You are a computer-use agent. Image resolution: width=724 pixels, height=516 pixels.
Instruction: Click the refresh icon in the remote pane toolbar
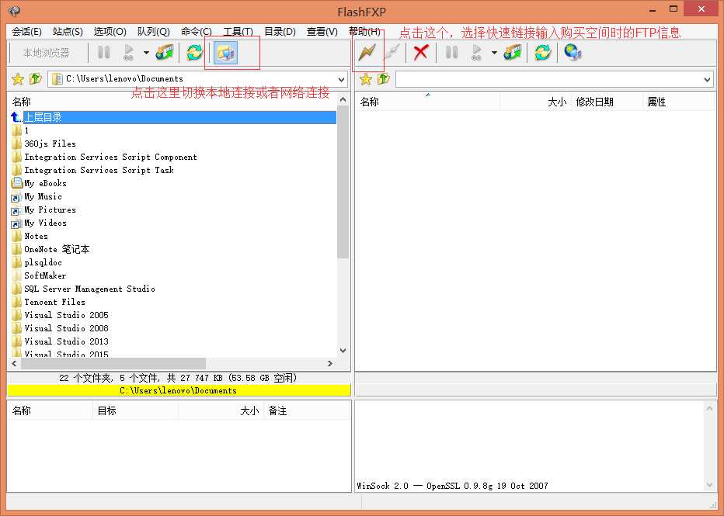[543, 52]
